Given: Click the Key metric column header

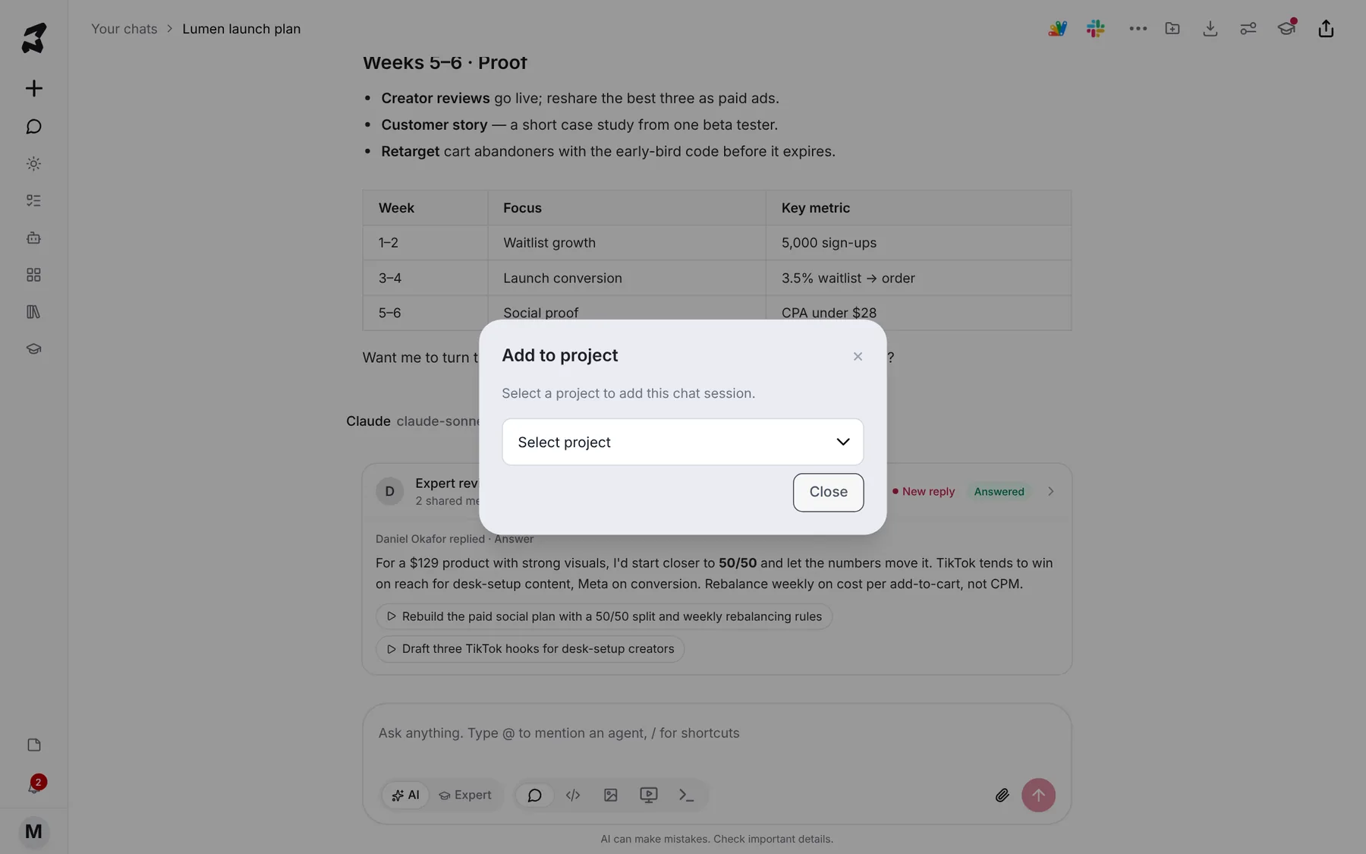Looking at the screenshot, I should 918,208.
